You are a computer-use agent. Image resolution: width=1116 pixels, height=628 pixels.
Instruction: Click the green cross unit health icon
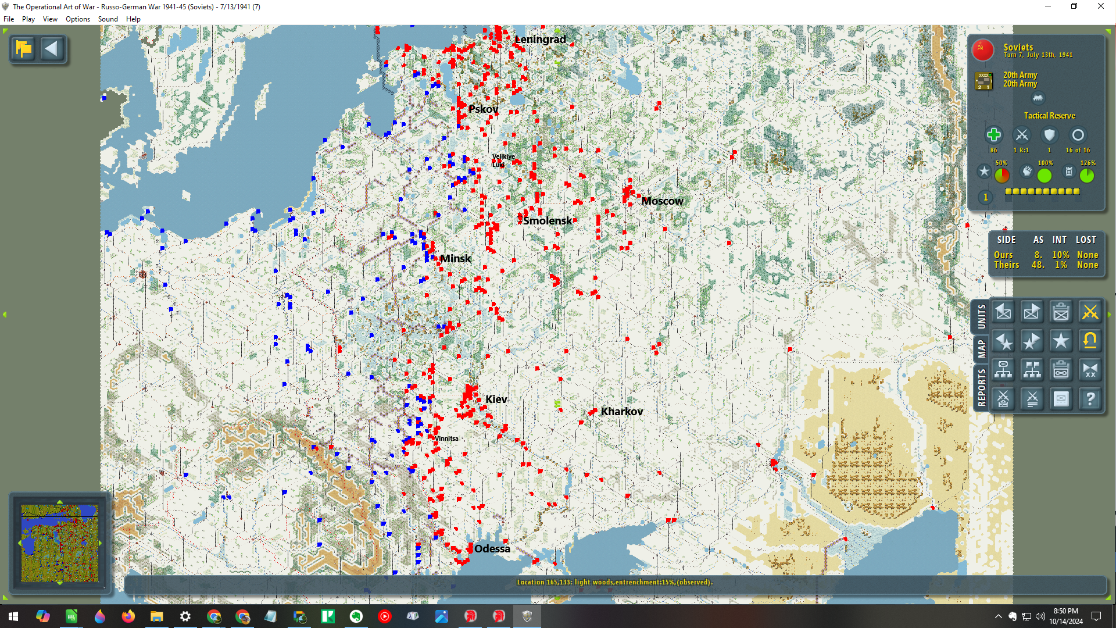[x=993, y=135]
